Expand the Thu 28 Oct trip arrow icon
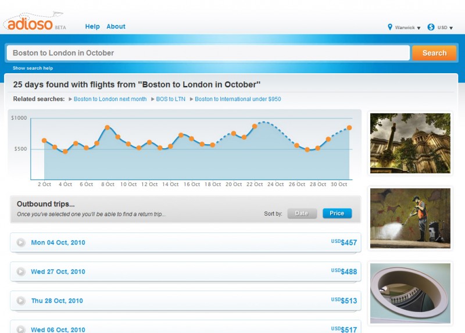Viewport: 465px width, 333px height. click(21, 300)
